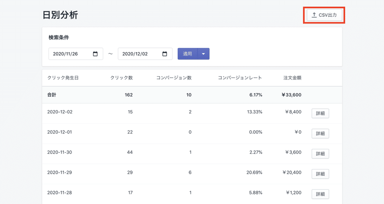The height and width of the screenshot is (204, 384).
Task: Expand the dropdown arrow beside 適用
Action: pyautogui.click(x=203, y=54)
